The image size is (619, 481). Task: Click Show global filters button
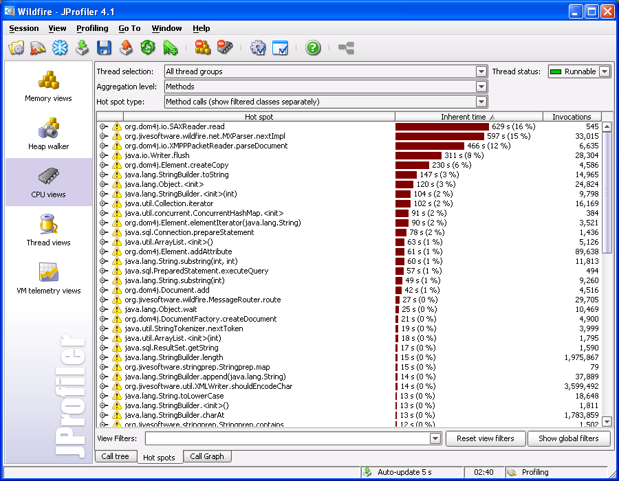coord(569,438)
